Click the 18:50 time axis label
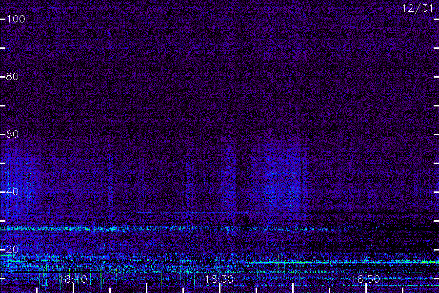 coord(366,279)
